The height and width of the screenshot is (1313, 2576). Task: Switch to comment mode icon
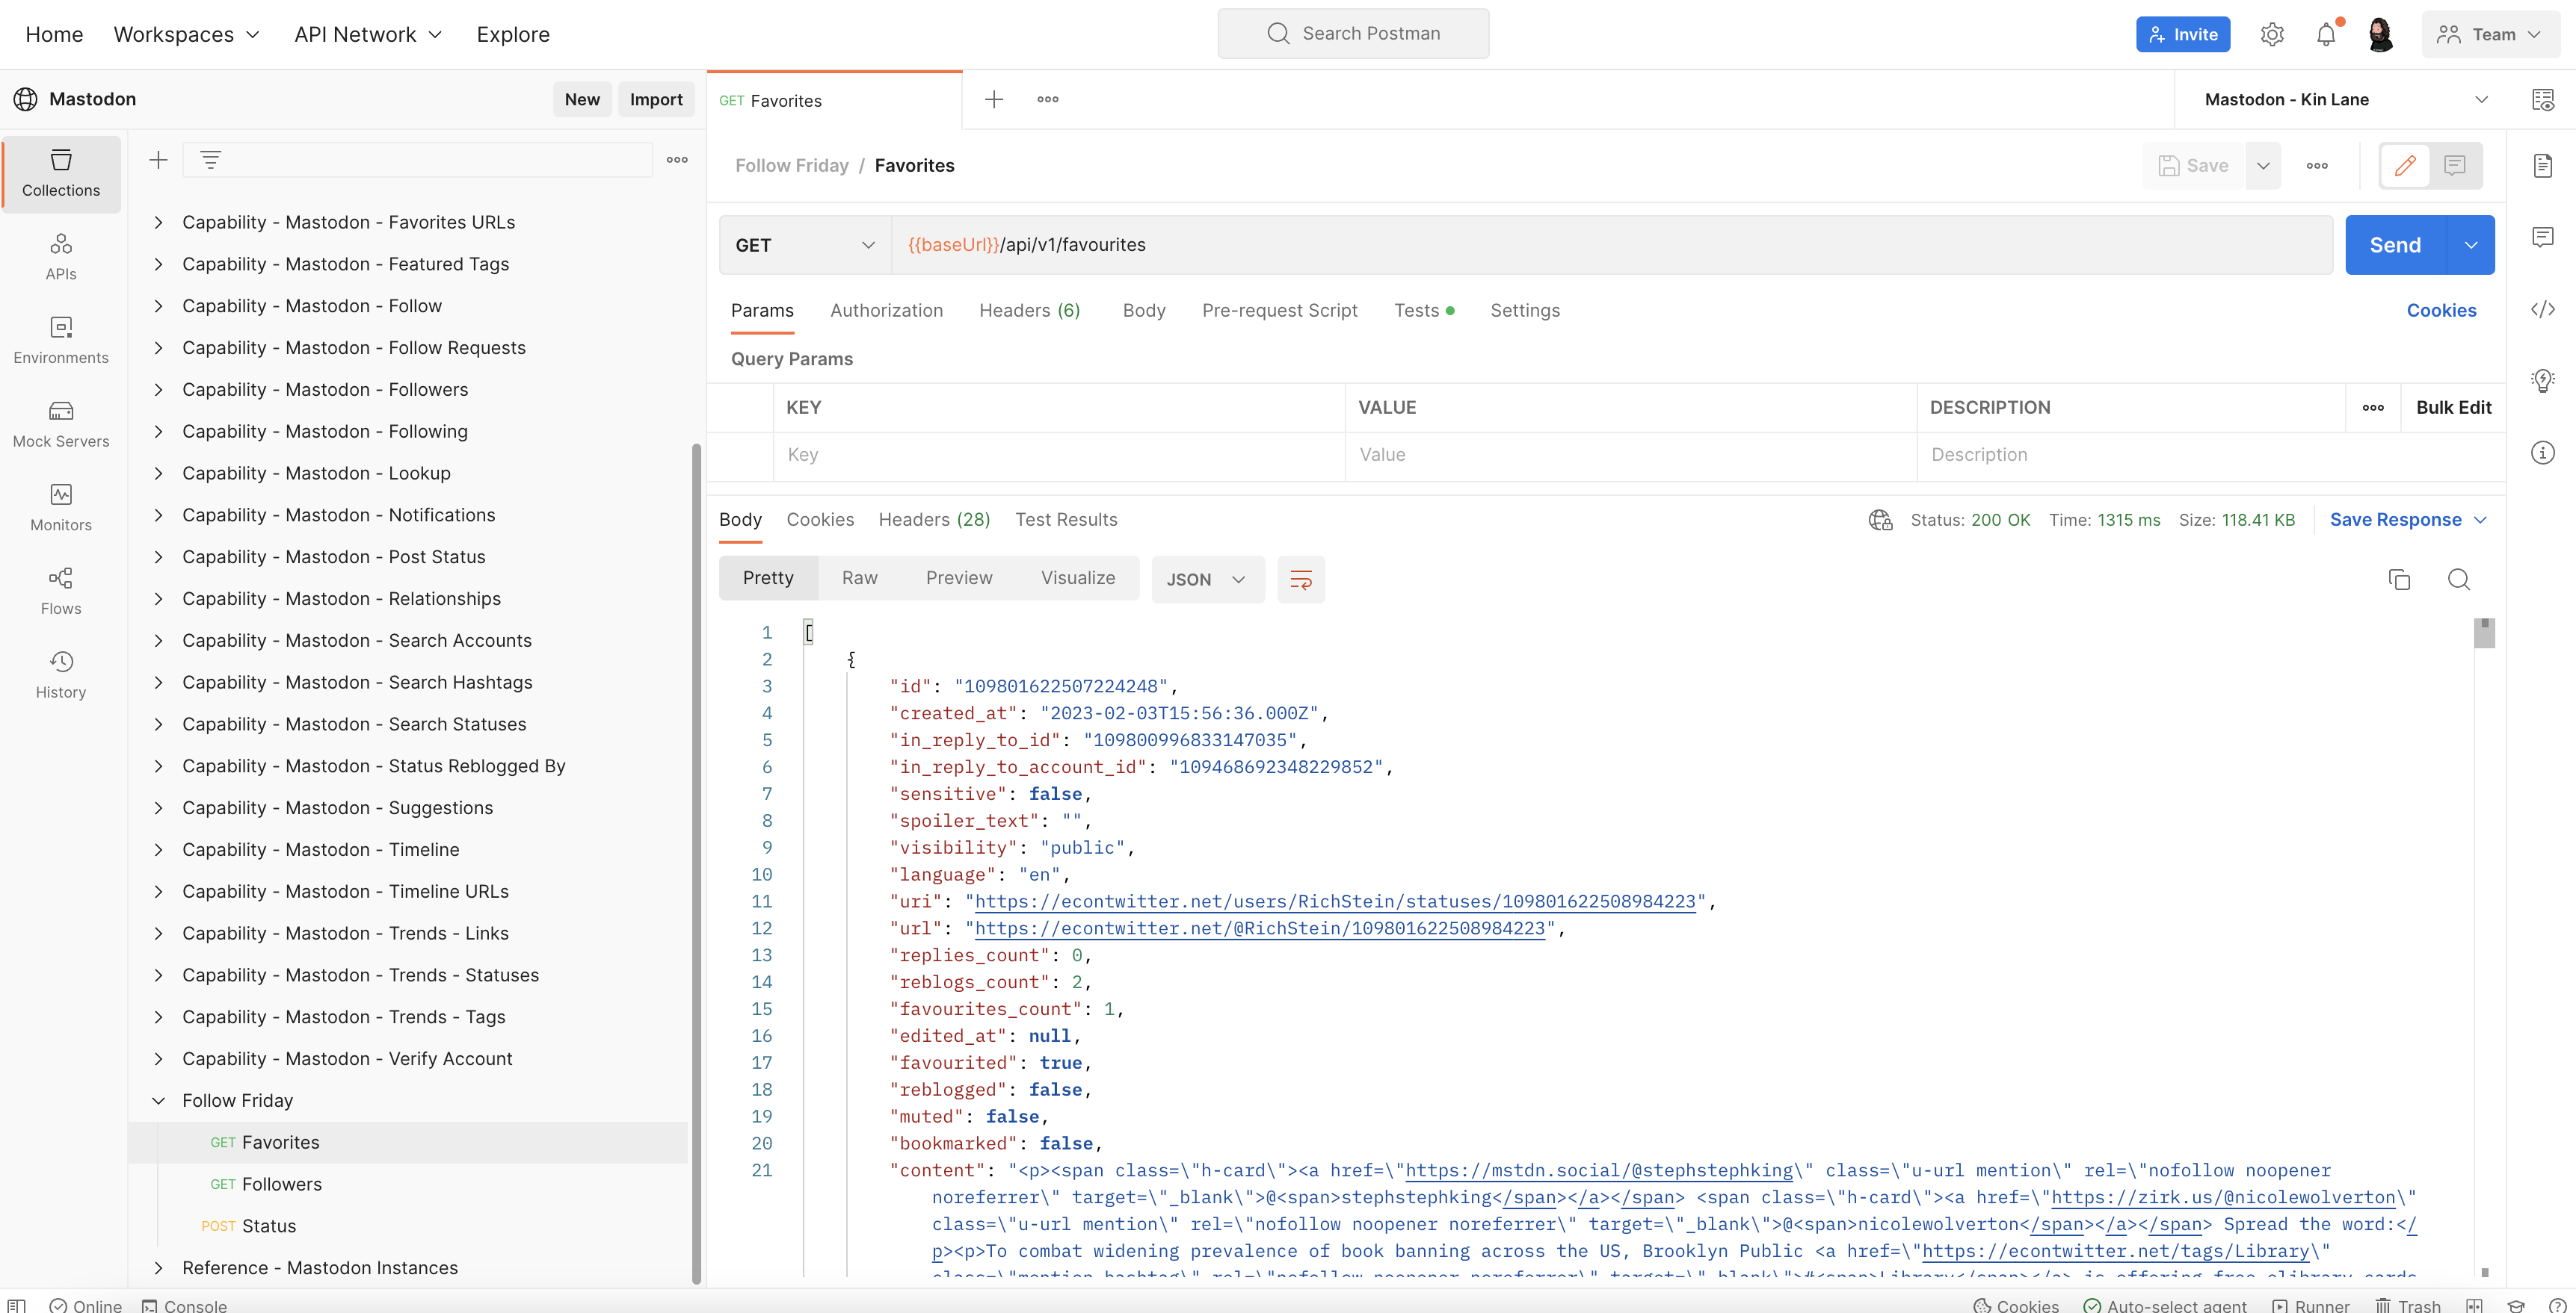[2454, 166]
